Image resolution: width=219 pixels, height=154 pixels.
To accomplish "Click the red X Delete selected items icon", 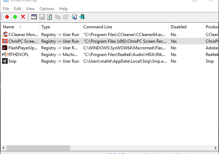I will [23, 17].
